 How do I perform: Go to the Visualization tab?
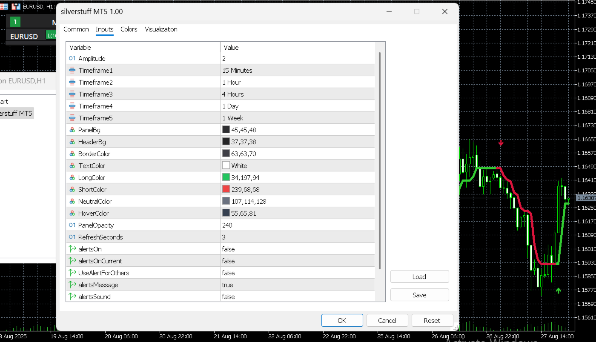click(161, 29)
